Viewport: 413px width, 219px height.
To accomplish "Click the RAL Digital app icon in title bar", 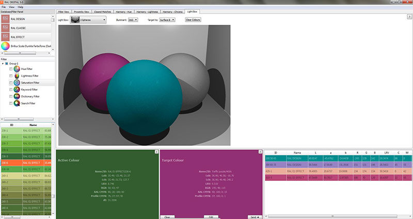I will [2, 2].
